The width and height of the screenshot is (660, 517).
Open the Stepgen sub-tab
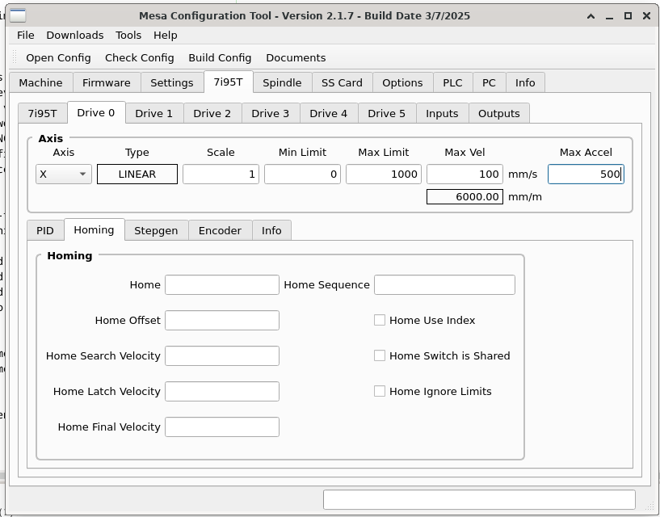pyautogui.click(x=156, y=230)
